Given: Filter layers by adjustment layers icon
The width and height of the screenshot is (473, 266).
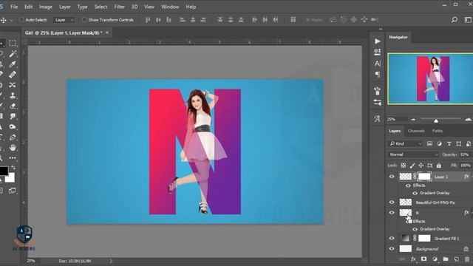Looking at the screenshot, I should click(x=439, y=143).
